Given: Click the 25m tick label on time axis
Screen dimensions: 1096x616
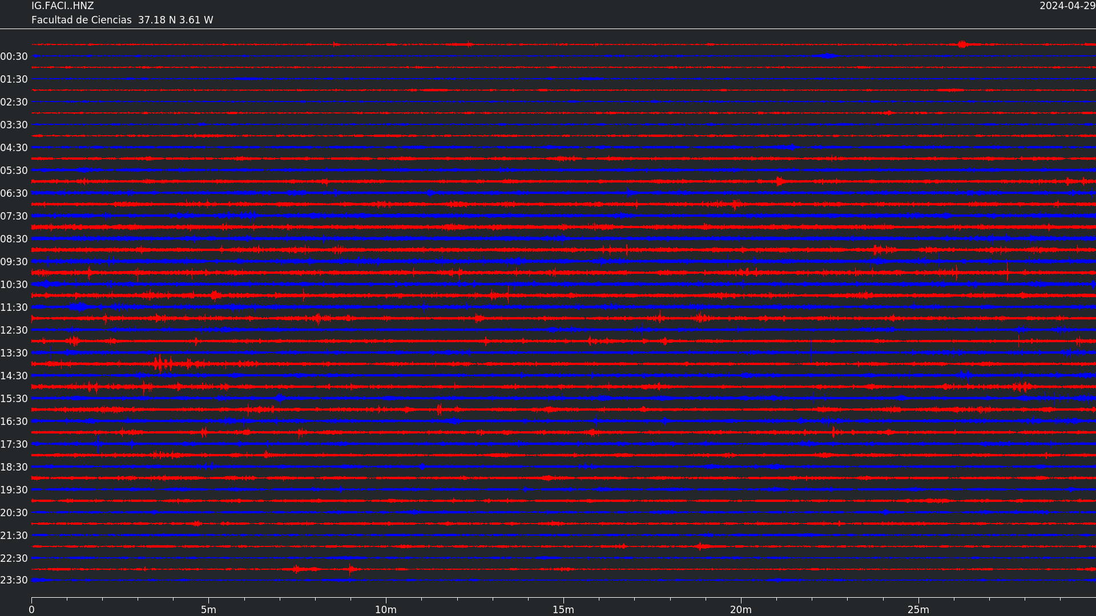Looking at the screenshot, I should [x=918, y=610].
